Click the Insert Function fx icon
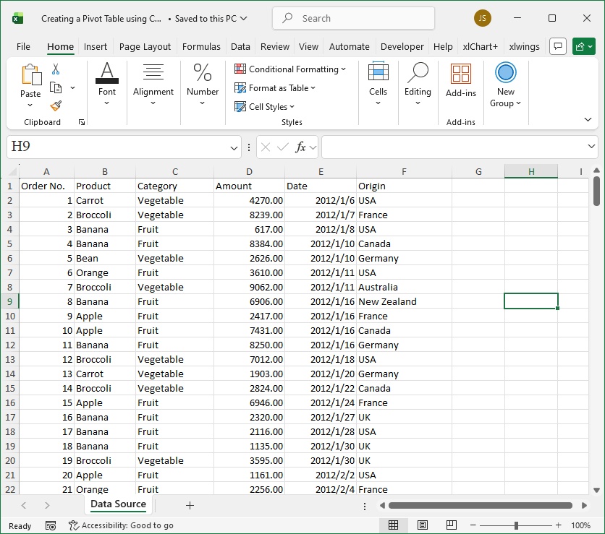 coord(300,147)
